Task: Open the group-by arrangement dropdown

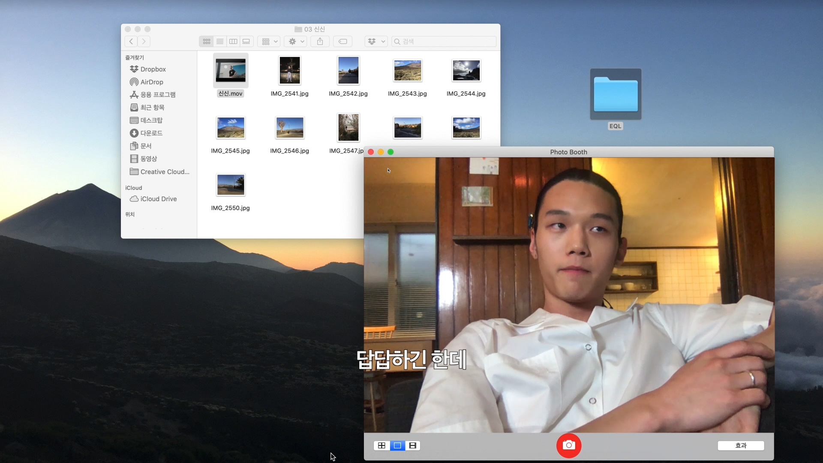Action: (x=269, y=42)
